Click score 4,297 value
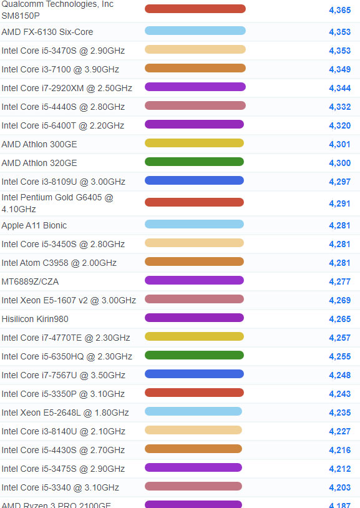 tap(340, 182)
